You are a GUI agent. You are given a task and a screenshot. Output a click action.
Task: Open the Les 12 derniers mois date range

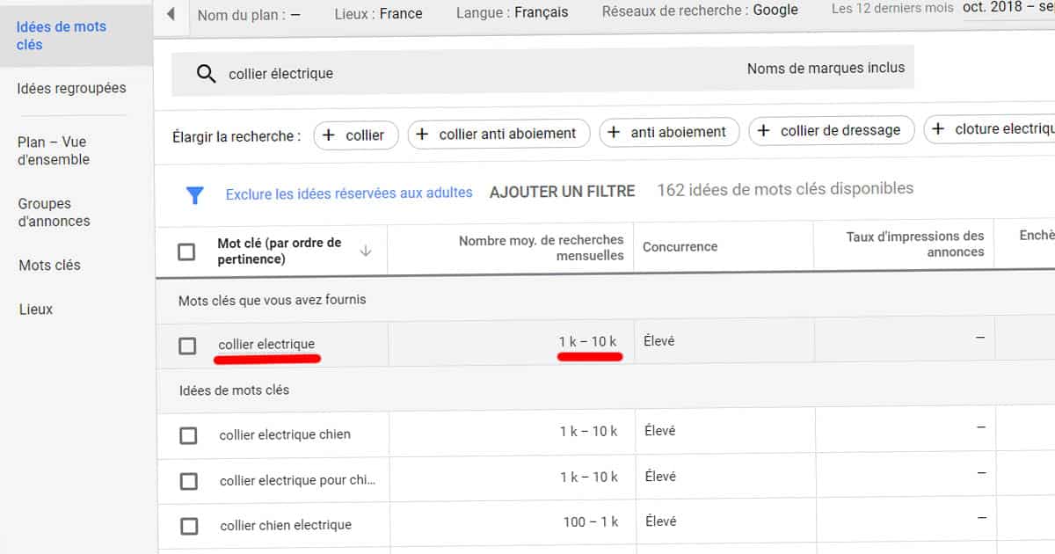[x=892, y=8]
